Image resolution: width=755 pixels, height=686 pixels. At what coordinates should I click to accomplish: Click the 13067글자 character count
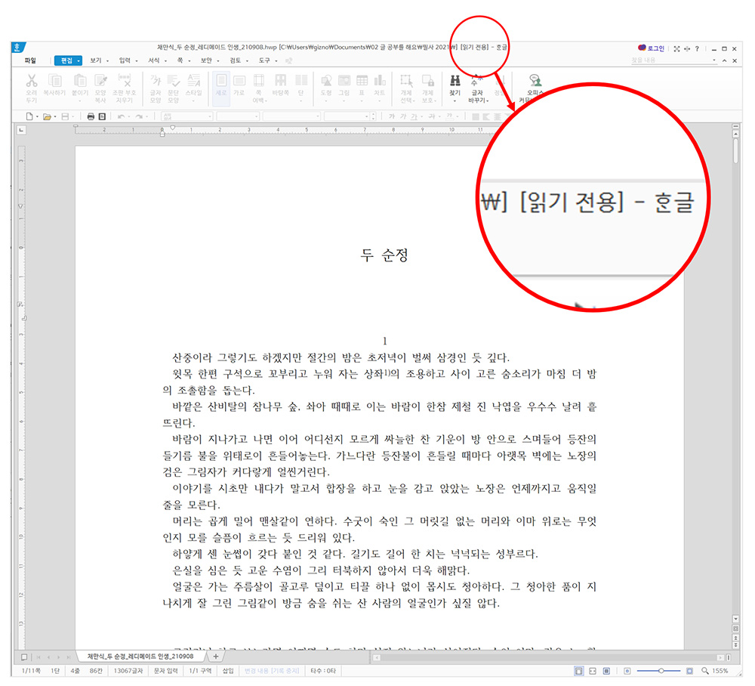(x=128, y=671)
